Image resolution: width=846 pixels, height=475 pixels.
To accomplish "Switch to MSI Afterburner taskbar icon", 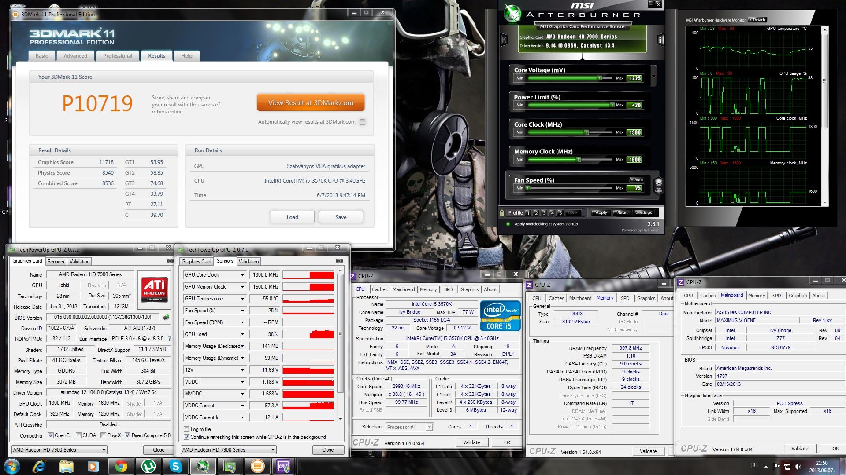I will pyautogui.click(x=203, y=466).
